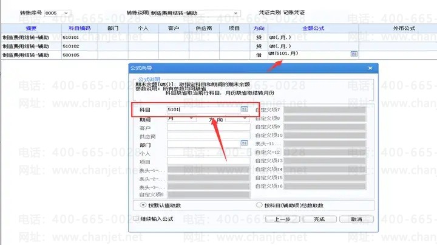
Task: Click the 摘要 column header
Action: click(31, 28)
